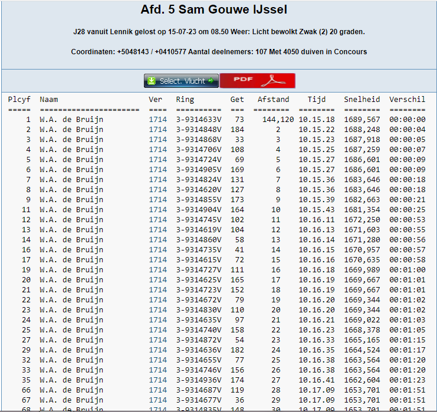Open Ver 1714 link for ring 3-9314904V
Screen dimensions: 437x412
tap(157, 210)
